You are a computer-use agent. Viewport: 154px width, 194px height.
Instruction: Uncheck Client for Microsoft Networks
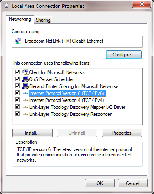(x=17, y=72)
